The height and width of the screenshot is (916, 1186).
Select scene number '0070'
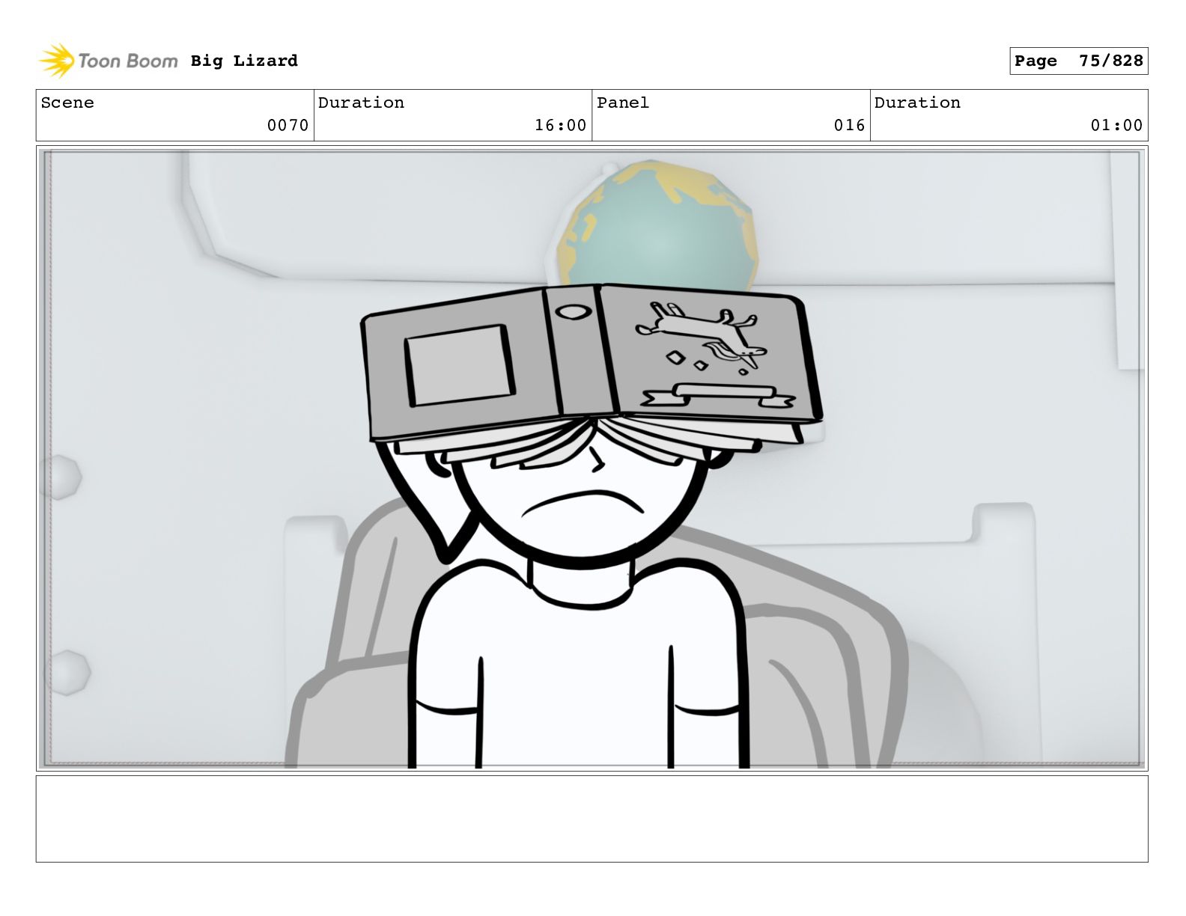(288, 125)
